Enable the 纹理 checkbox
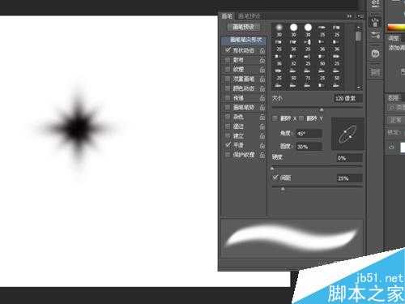 click(x=228, y=70)
